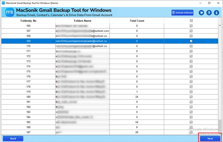
Task: Click the scrollbar up arrow
Action: pyautogui.click(x=220, y=25)
